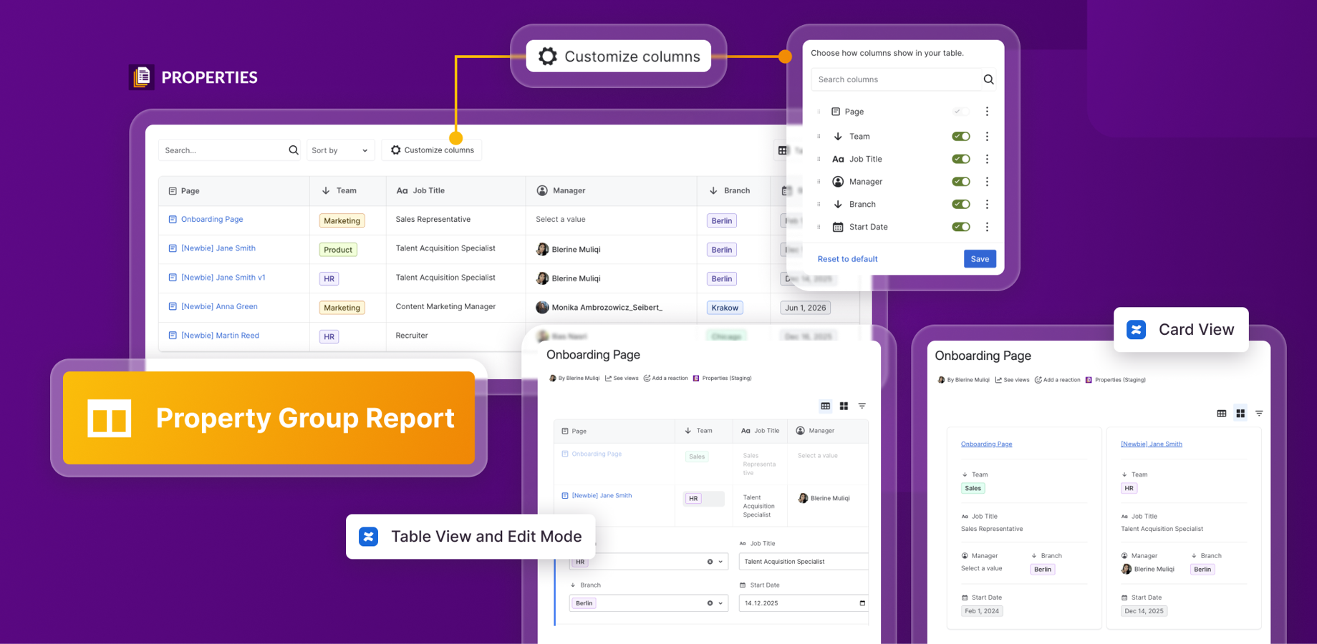Image resolution: width=1317 pixels, height=644 pixels.
Task: Grab the drag handle beside Team in column list
Action: click(x=819, y=137)
